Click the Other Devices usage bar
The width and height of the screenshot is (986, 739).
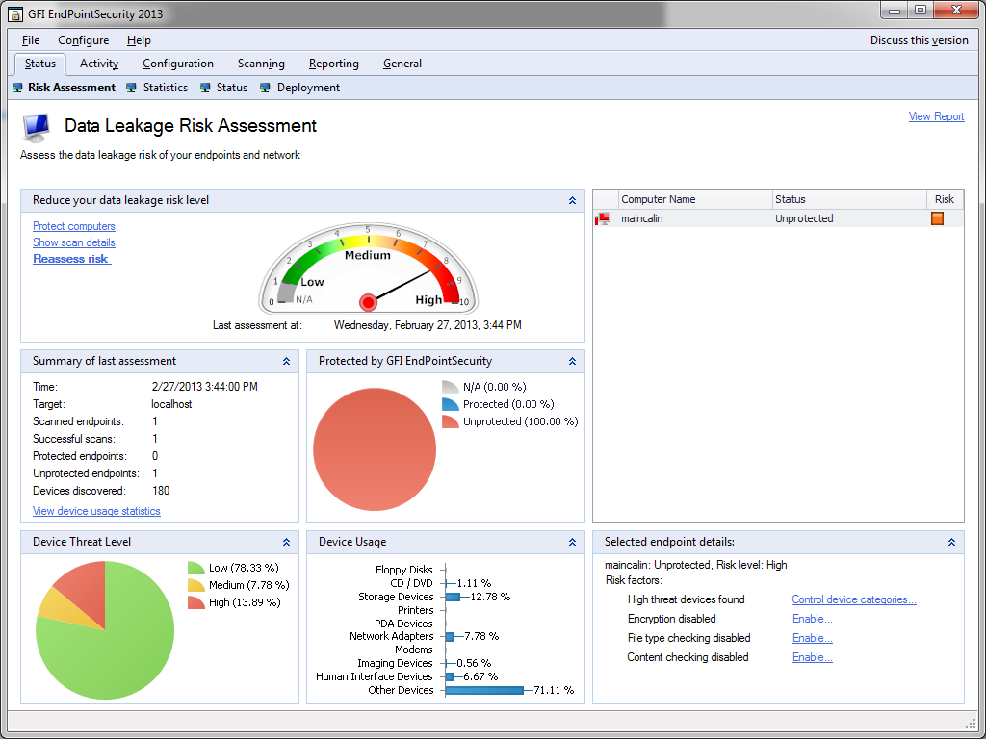[484, 690]
